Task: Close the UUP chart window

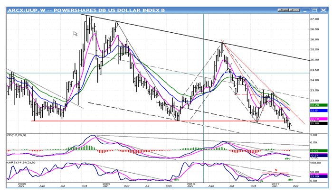Action: 324,10
